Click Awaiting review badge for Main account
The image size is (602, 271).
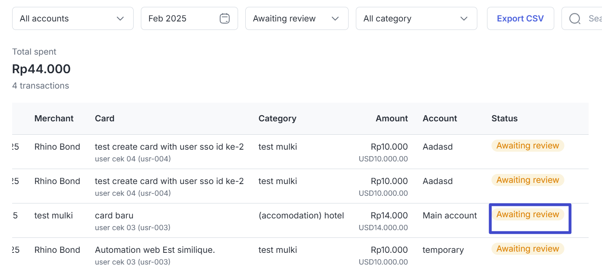point(528,215)
